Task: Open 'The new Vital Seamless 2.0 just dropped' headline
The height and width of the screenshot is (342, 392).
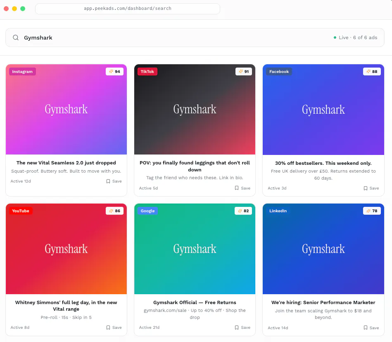Action: [x=66, y=163]
